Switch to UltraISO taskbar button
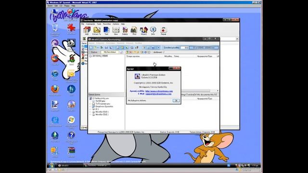Screen dimensions: 308x173 [70, 165]
